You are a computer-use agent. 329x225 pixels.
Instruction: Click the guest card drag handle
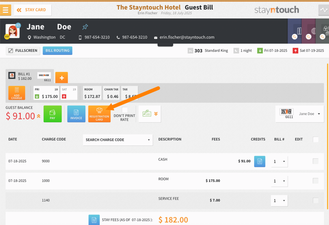[x=165, y=45]
